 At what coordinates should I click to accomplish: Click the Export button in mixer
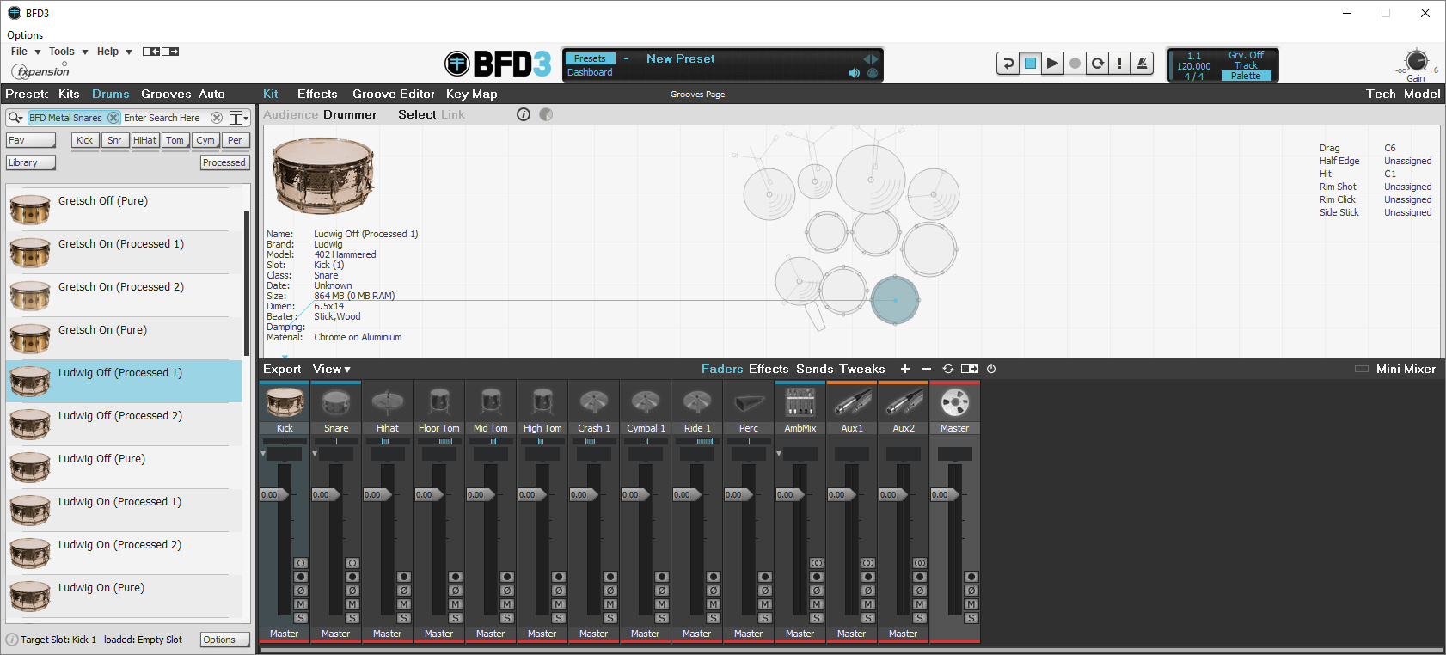pos(282,370)
